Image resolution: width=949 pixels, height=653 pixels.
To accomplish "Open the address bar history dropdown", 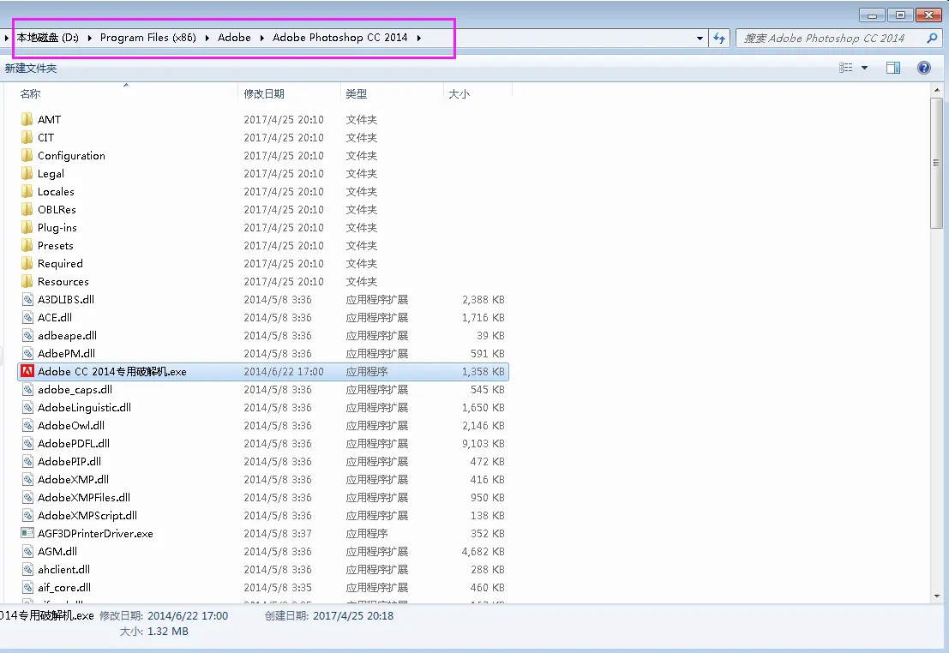I will (x=700, y=38).
